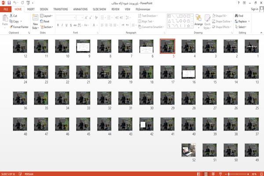This screenshot has height=176, width=264.
Task: Switch to Normal view in status bar
Action: (199, 174)
